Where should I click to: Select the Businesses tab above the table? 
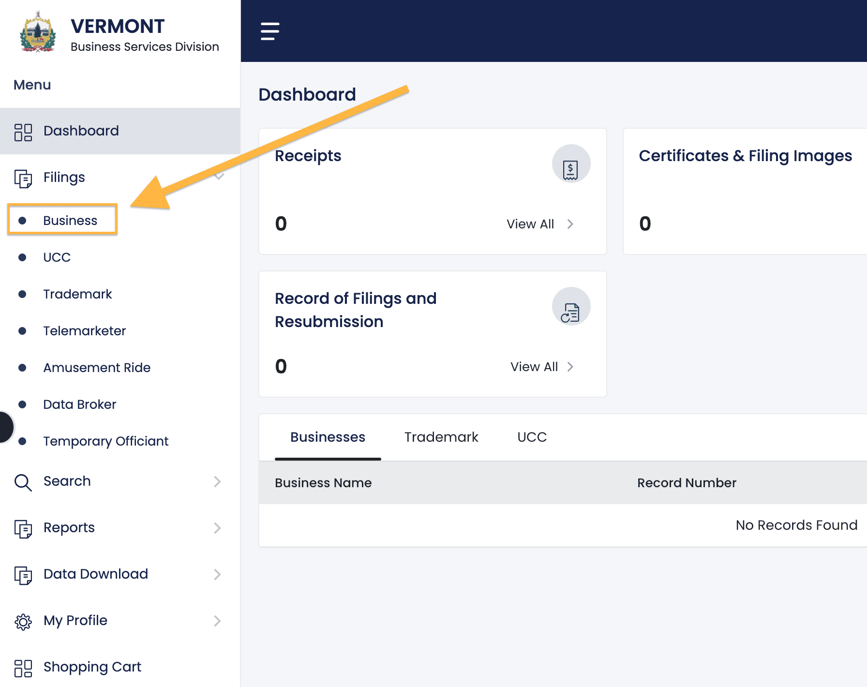[x=328, y=437]
